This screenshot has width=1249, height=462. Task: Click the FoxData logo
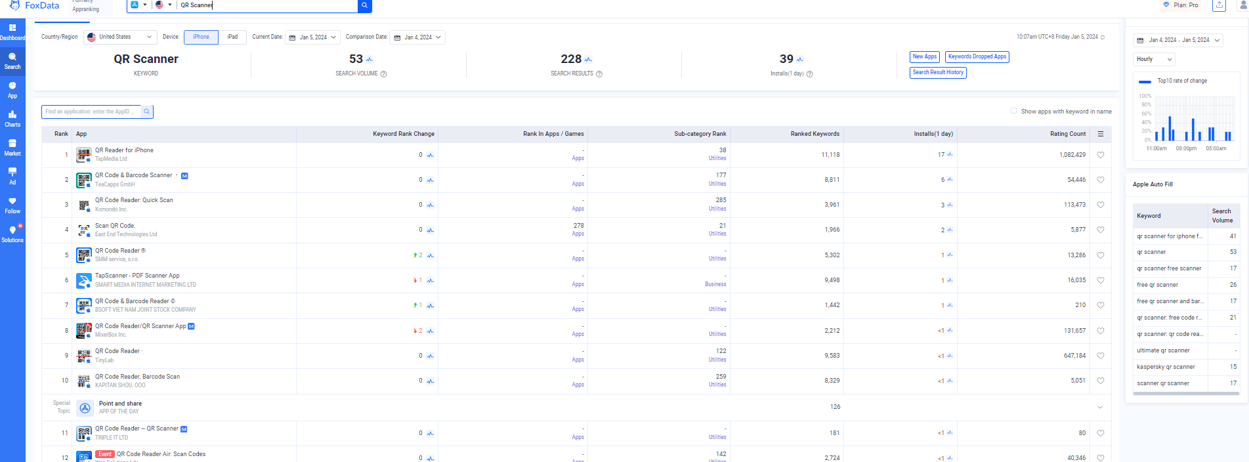click(x=34, y=5)
